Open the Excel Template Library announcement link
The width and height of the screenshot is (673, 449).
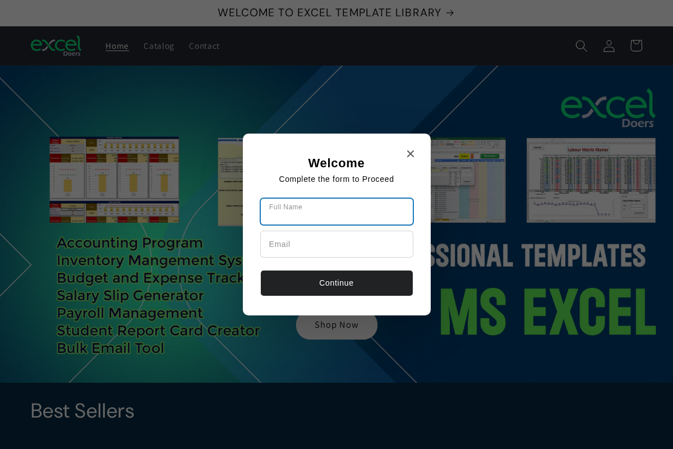330,12
